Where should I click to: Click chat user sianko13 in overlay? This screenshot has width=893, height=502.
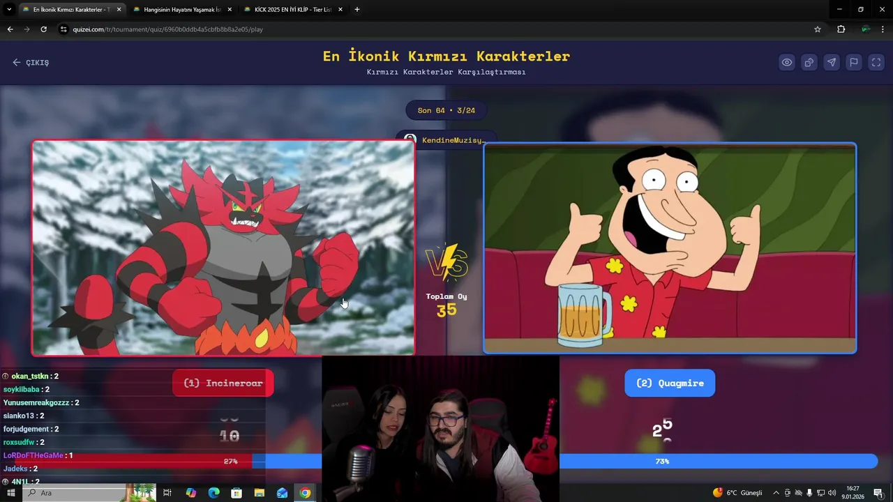tap(19, 416)
